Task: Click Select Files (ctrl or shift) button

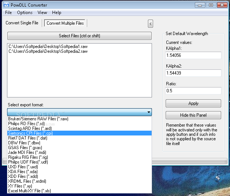Action: pyautogui.click(x=80, y=36)
